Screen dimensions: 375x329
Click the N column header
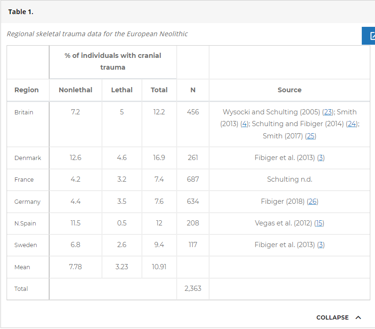point(193,90)
